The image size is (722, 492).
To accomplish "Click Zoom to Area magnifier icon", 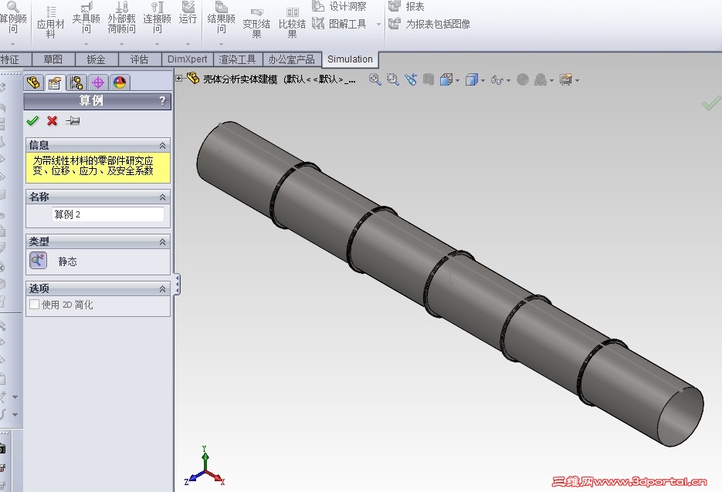I will (x=393, y=79).
